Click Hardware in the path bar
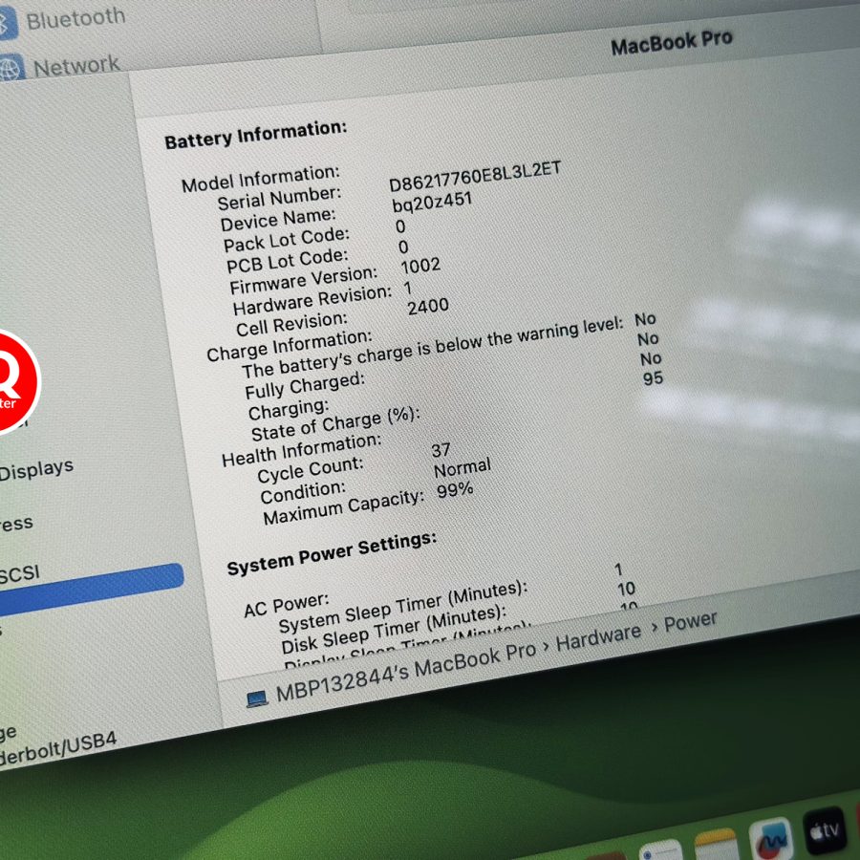The height and width of the screenshot is (860, 860). coord(598,637)
